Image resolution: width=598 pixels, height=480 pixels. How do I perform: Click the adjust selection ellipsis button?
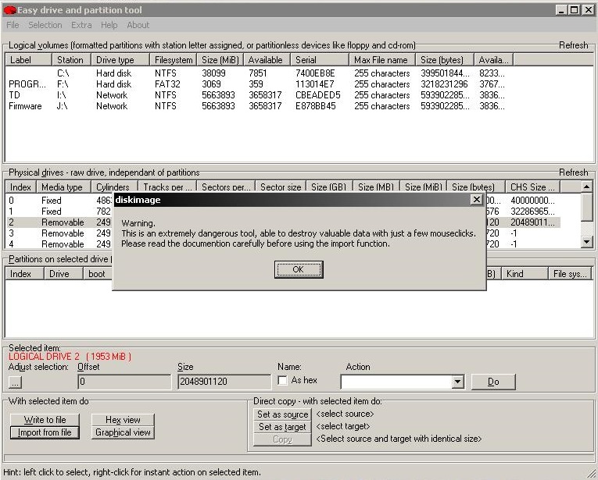(15, 382)
